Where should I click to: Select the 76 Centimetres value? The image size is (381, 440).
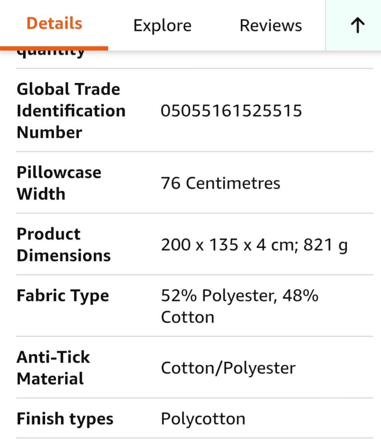220,183
